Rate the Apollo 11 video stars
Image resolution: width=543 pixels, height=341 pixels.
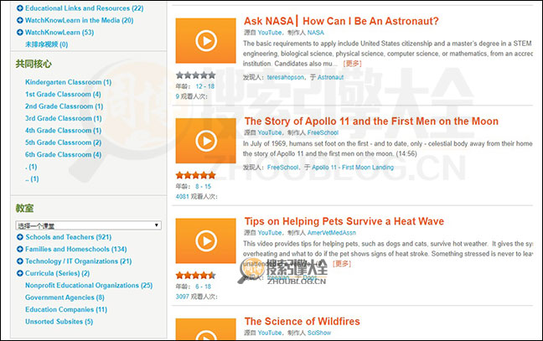click(x=195, y=175)
